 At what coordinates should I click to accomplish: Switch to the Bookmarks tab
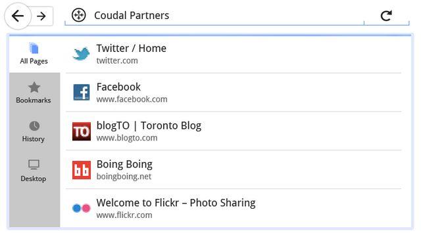pos(34,92)
